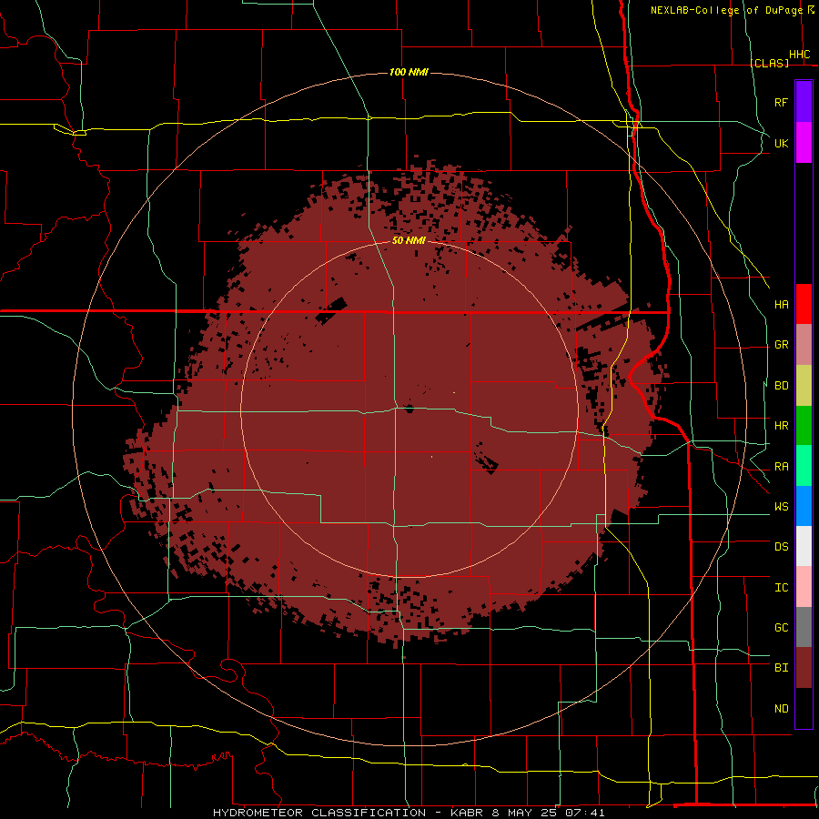Click the 100 NMI range ring label
Image resolution: width=819 pixels, height=819 pixels.
(x=409, y=72)
